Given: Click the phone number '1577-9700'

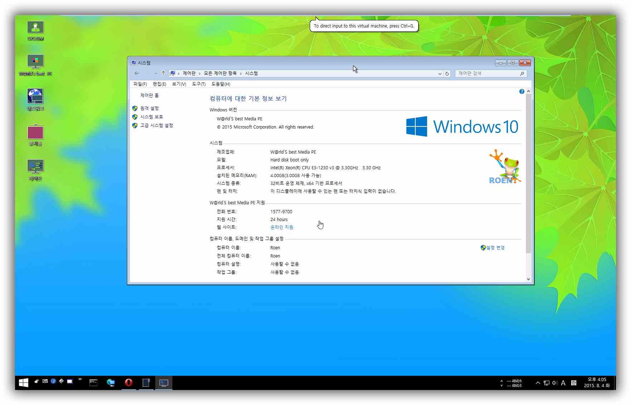Looking at the screenshot, I should point(281,211).
